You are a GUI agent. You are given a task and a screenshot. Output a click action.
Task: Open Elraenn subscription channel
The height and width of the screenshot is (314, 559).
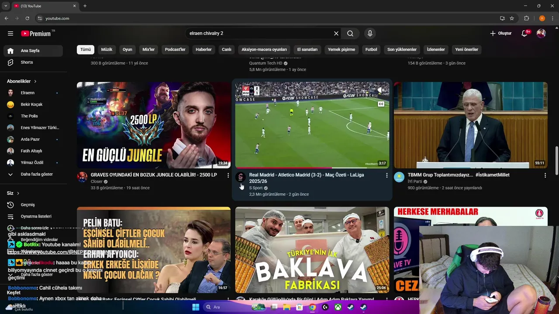point(33,93)
